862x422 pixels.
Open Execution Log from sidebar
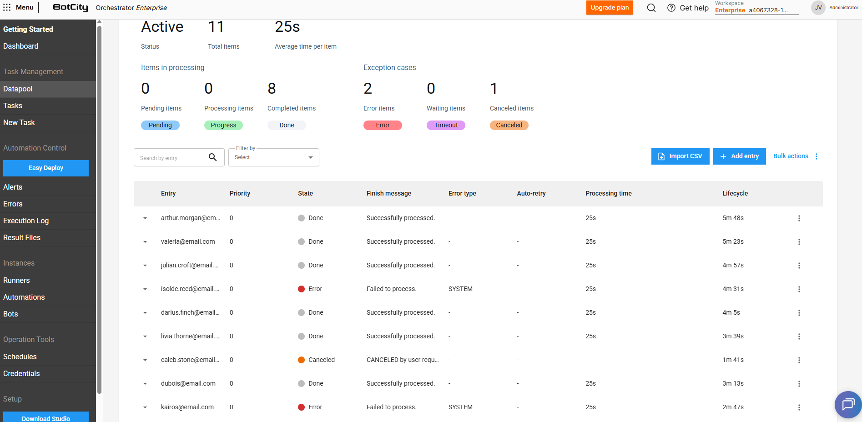[x=26, y=221]
